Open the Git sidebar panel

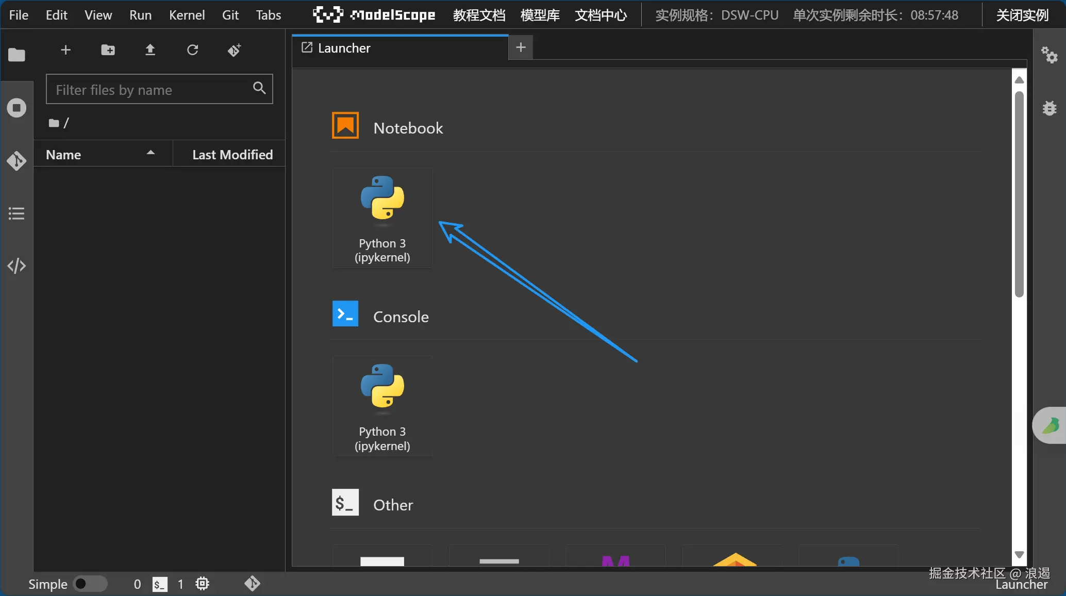click(x=16, y=161)
